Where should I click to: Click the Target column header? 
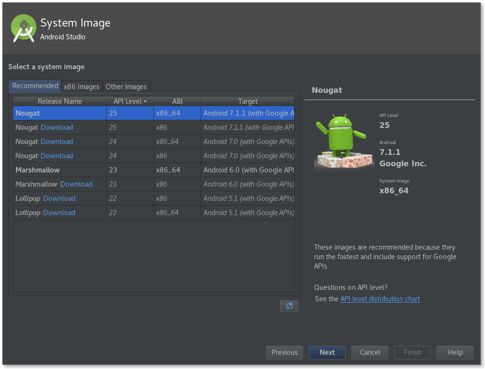(x=248, y=101)
